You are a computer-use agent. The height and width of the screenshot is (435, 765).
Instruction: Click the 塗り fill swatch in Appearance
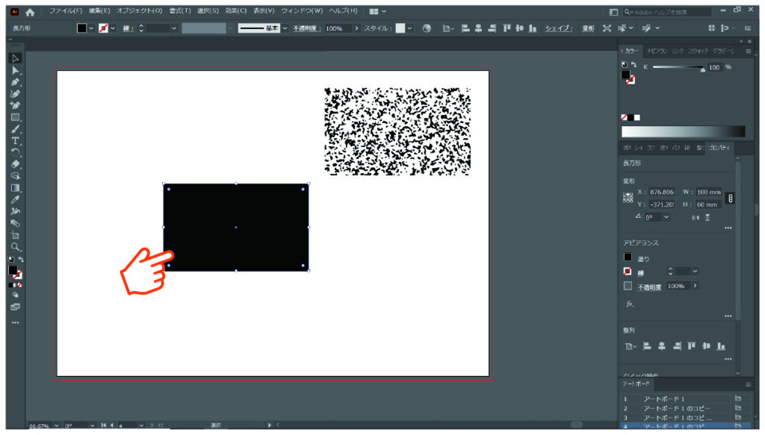point(628,257)
